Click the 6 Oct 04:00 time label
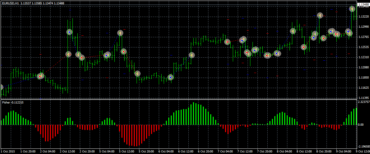The width and height of the screenshot is (370, 154). (166, 152)
